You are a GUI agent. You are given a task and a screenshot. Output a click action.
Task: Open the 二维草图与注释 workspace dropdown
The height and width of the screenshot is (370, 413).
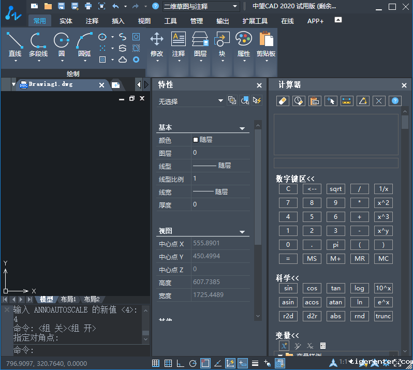pyautogui.click(x=201, y=6)
